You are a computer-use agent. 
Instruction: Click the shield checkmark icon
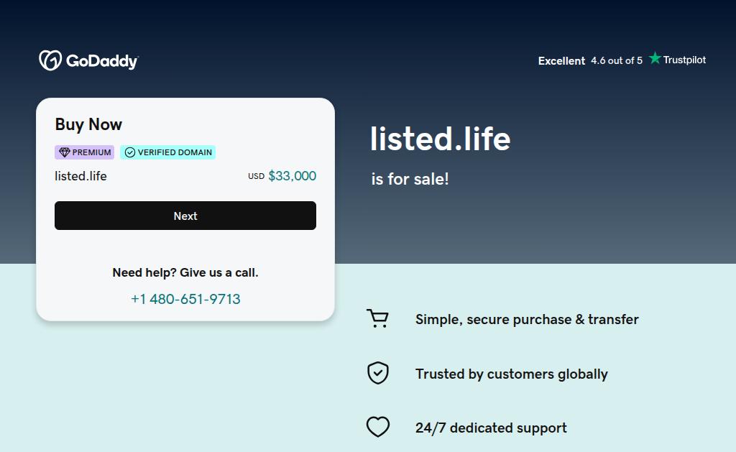point(377,373)
